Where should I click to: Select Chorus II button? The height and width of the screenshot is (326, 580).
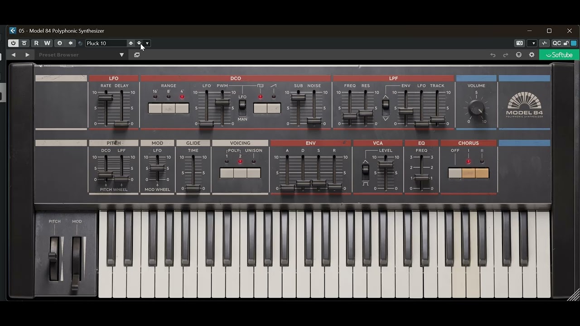(x=482, y=173)
